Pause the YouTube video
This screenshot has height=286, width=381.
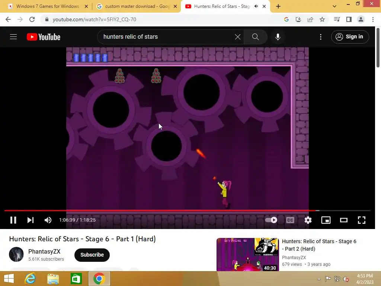(x=13, y=220)
